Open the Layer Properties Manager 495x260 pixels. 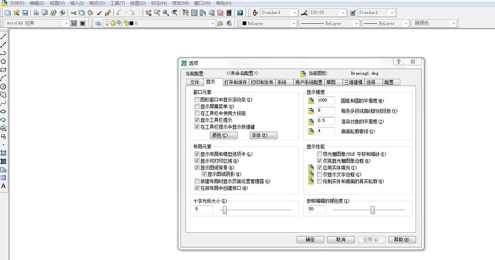coord(98,23)
